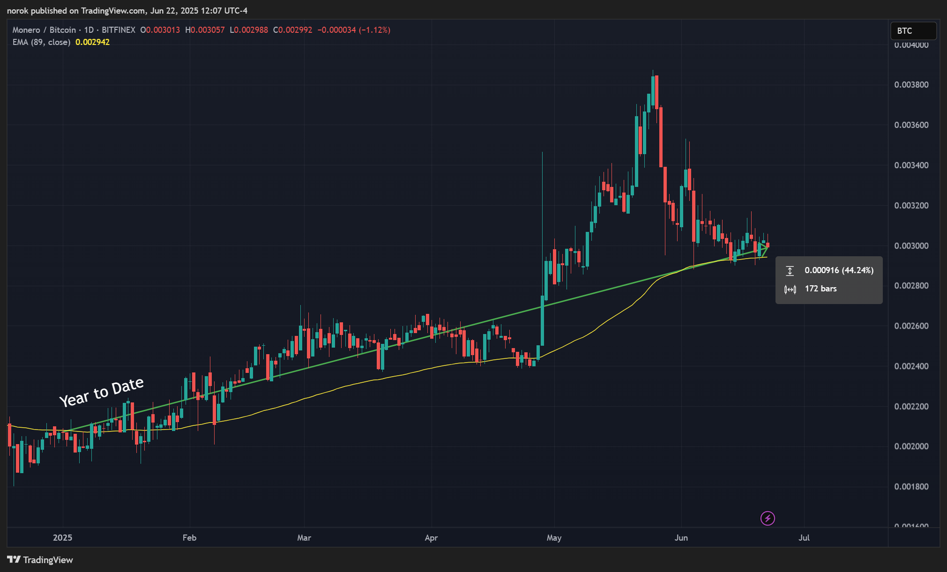Click the 0.003800 price axis label
Viewport: 947px width, 572px height.
point(911,85)
